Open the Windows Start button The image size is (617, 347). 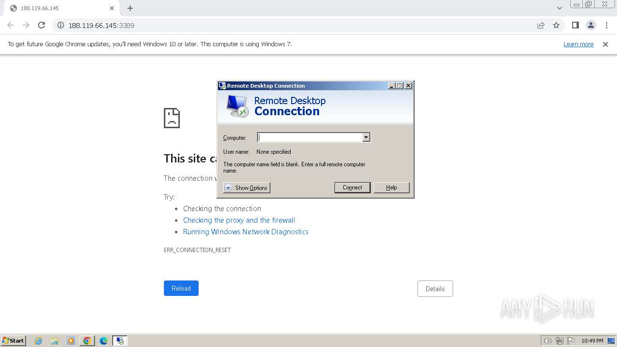click(x=13, y=340)
